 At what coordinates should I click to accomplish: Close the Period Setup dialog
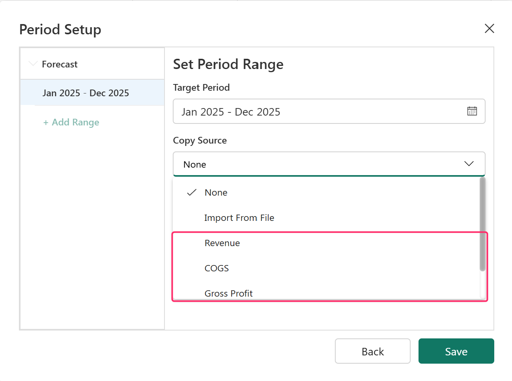click(489, 28)
